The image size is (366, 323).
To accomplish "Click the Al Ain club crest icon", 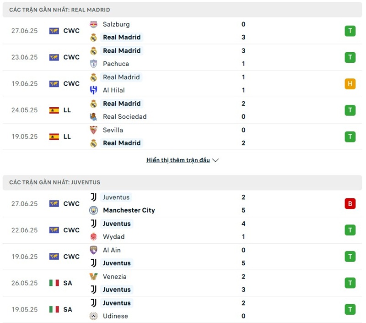I will (x=93, y=250).
